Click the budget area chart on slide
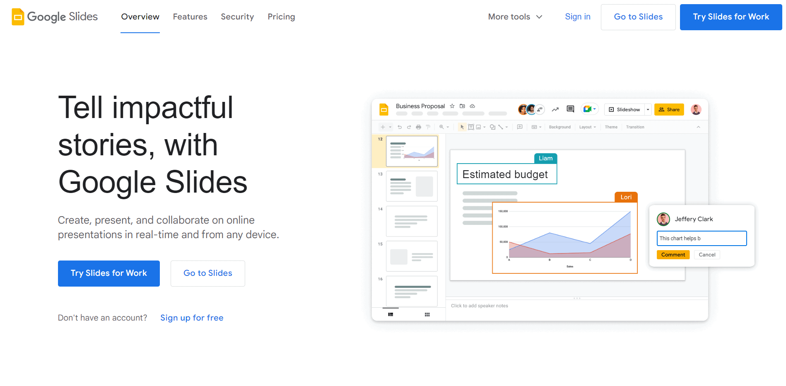This screenshot has width=786, height=386. click(x=564, y=238)
